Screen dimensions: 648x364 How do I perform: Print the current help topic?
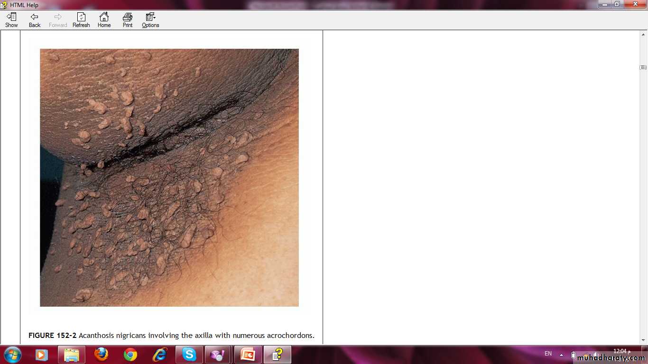click(128, 20)
